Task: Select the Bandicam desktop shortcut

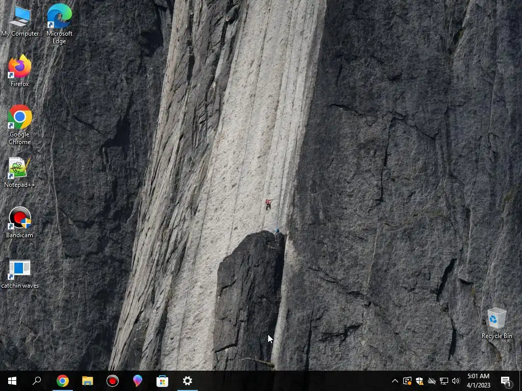Action: coord(20,223)
